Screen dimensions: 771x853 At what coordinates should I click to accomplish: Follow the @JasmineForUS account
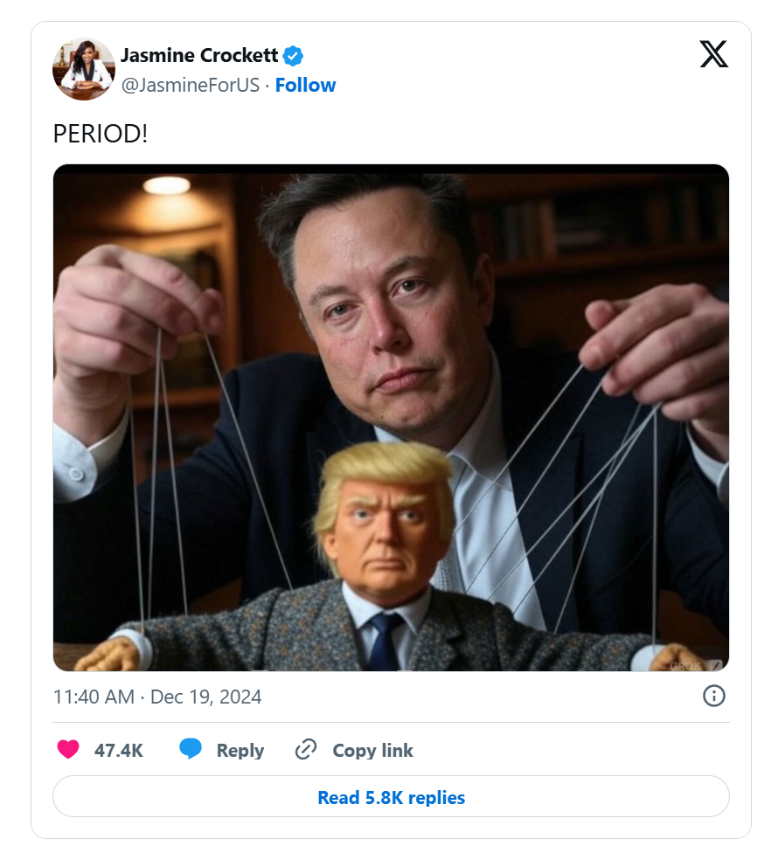pos(305,85)
